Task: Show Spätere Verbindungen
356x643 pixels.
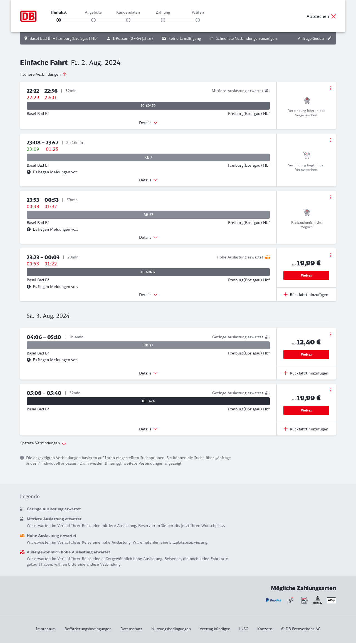Action: 43,443
